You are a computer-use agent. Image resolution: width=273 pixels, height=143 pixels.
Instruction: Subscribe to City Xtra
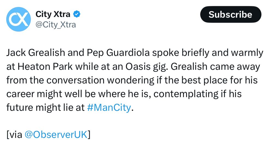[x=230, y=14]
